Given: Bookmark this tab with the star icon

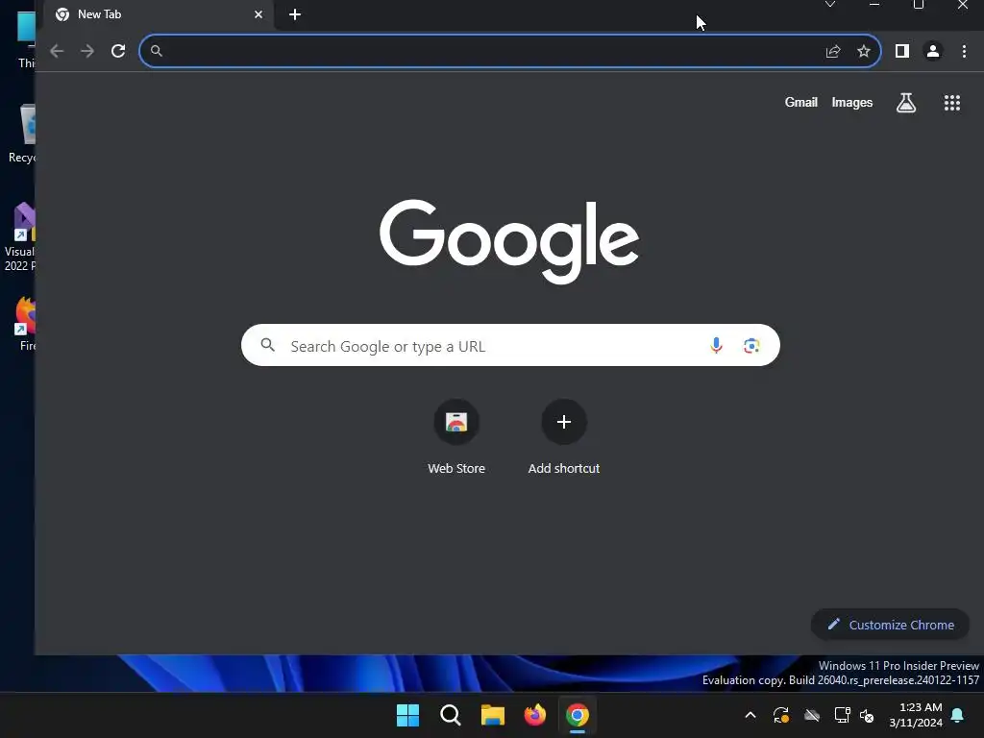Looking at the screenshot, I should pyautogui.click(x=864, y=52).
